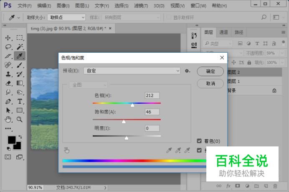The height and width of the screenshot is (192, 289).
Task: Select the Hand tool
Action: coord(8,120)
